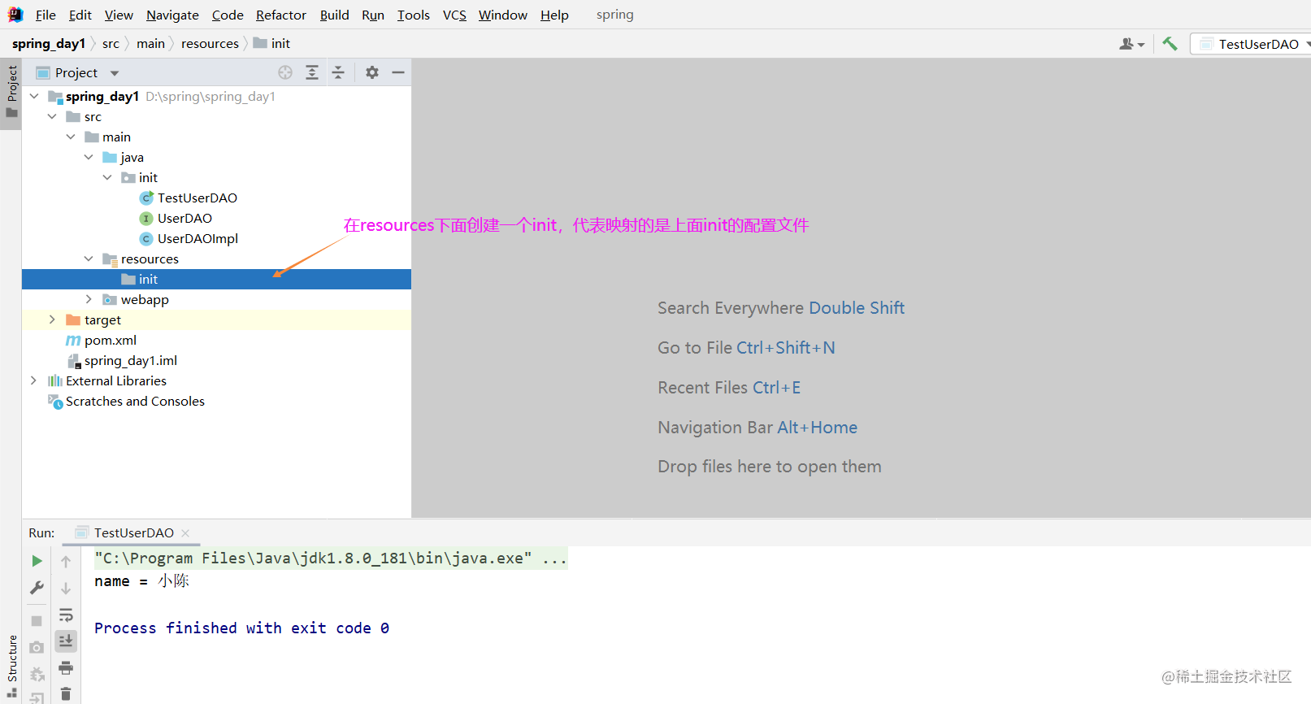Hide the Project tool window
The width and height of the screenshot is (1311, 704).
[x=398, y=72]
